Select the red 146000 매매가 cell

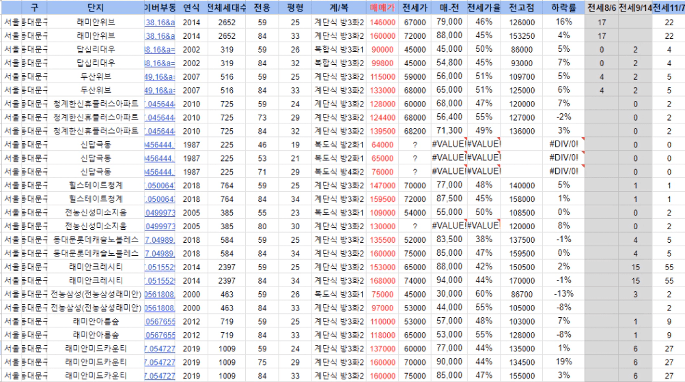[x=382, y=22]
